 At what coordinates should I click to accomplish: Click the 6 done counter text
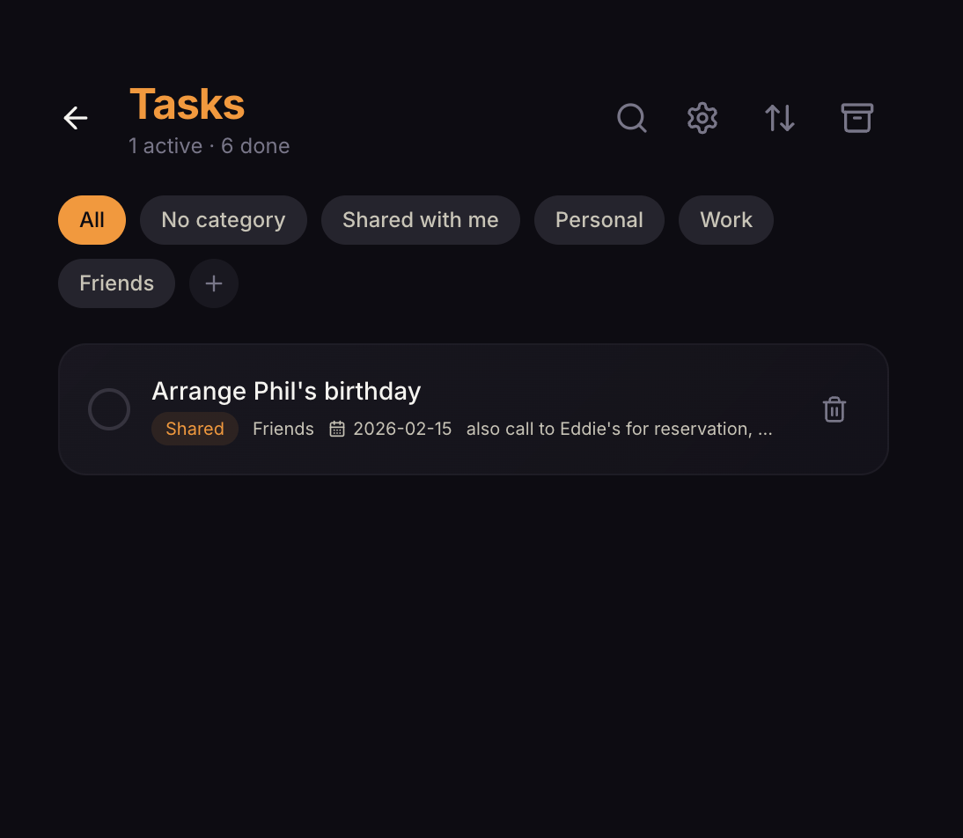(255, 145)
